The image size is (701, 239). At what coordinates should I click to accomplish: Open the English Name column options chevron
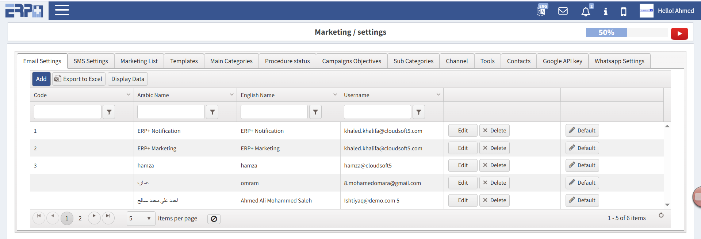tap(335, 95)
